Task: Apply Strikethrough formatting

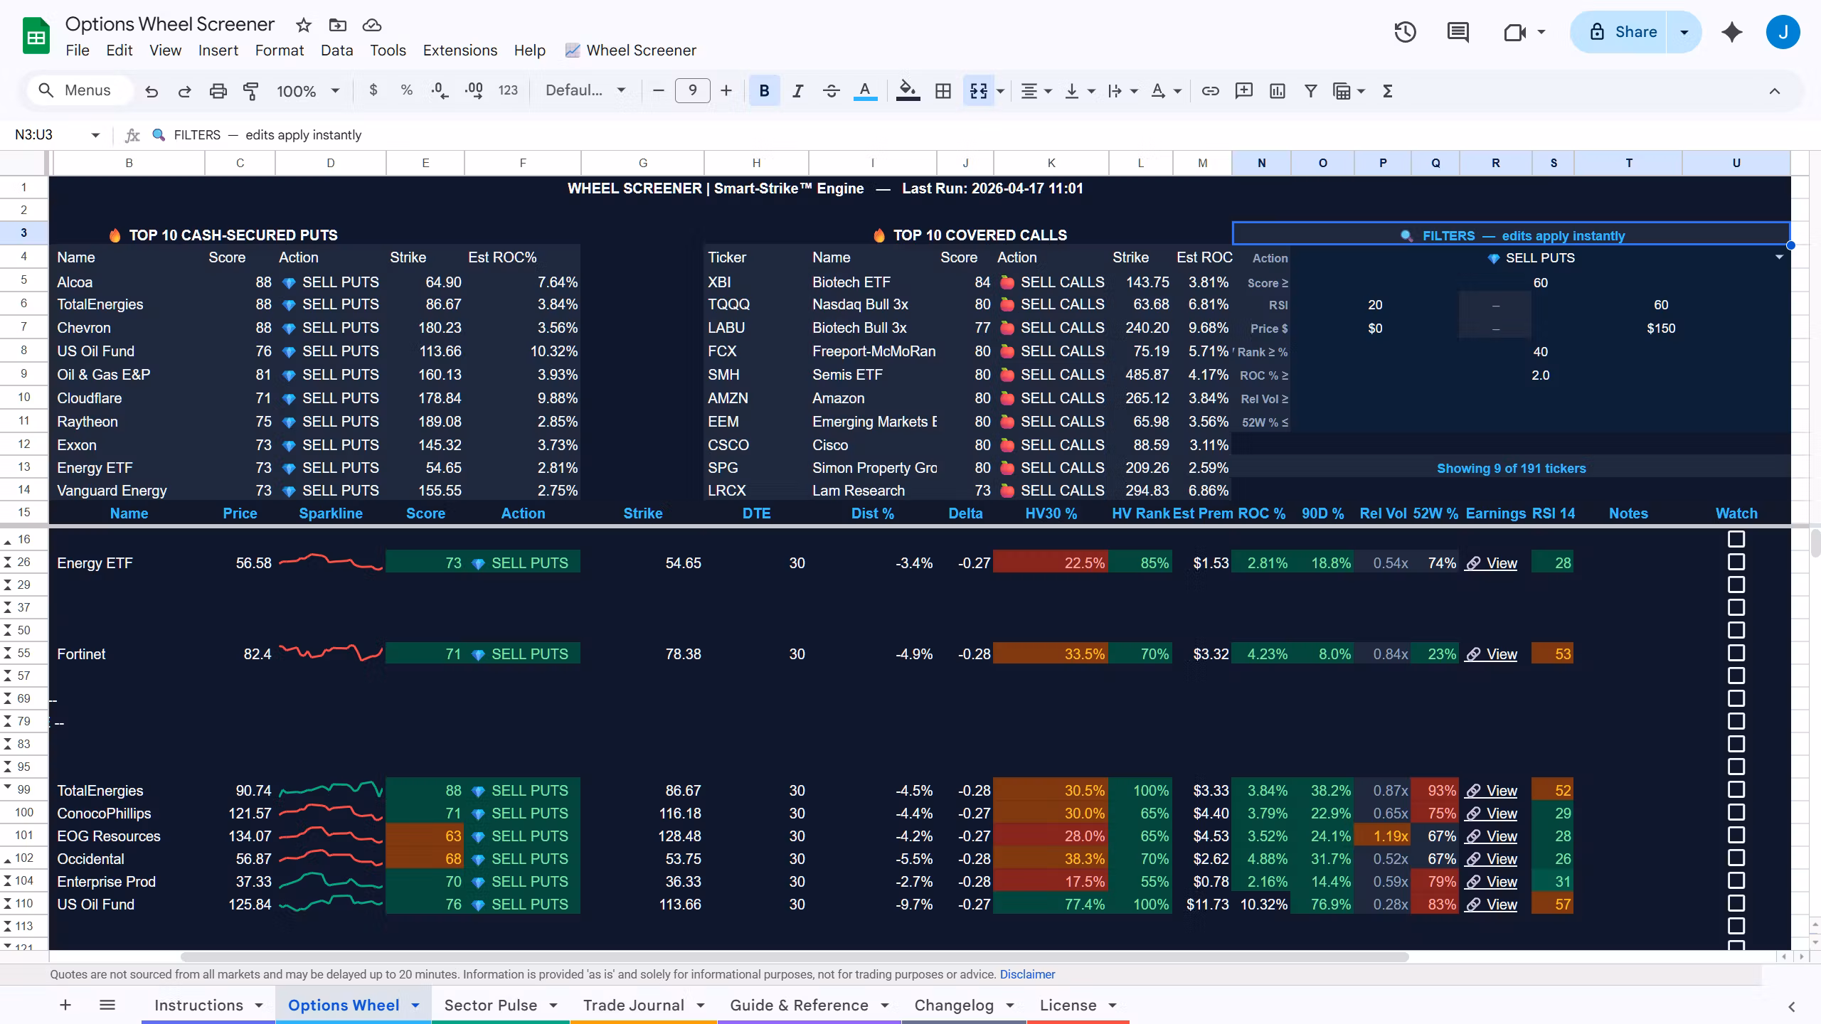Action: pos(831,91)
